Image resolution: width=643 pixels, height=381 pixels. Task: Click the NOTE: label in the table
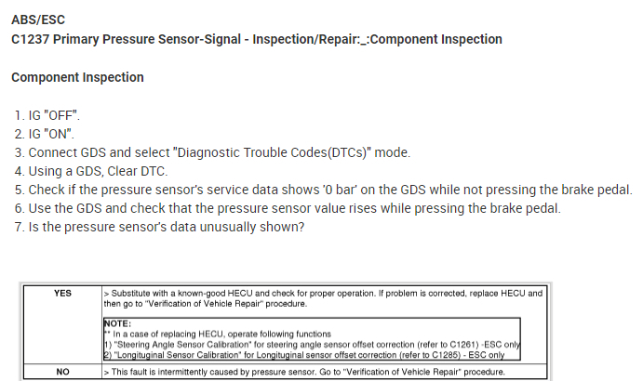119,322
